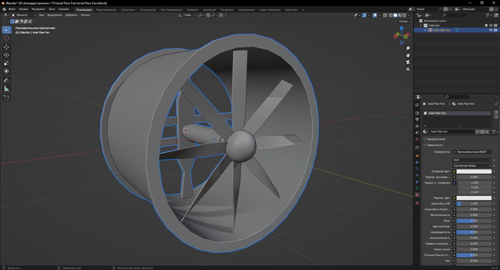Open the object mode dropdown

pyautogui.click(x=24, y=15)
